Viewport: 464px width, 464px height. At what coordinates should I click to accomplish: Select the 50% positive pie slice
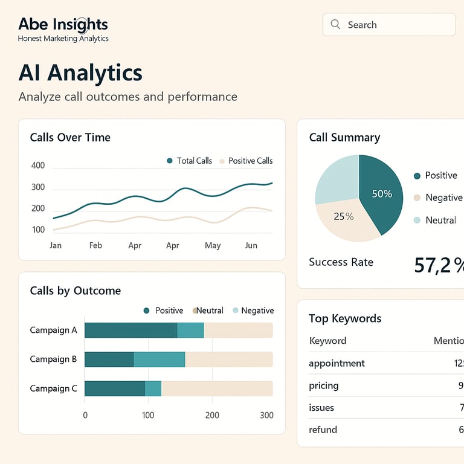coord(382,195)
